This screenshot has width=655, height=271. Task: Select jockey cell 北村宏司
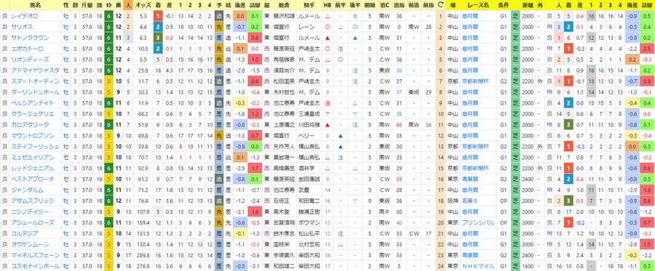click(x=309, y=244)
